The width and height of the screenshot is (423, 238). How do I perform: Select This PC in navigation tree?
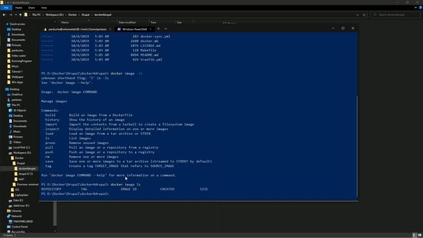(x=16, y=105)
